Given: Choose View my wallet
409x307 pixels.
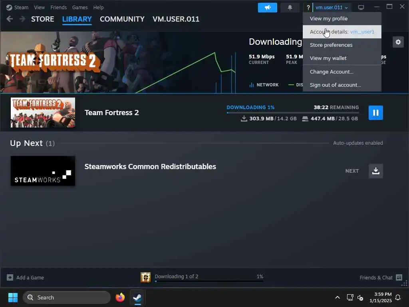Looking at the screenshot, I should tap(342, 58).
